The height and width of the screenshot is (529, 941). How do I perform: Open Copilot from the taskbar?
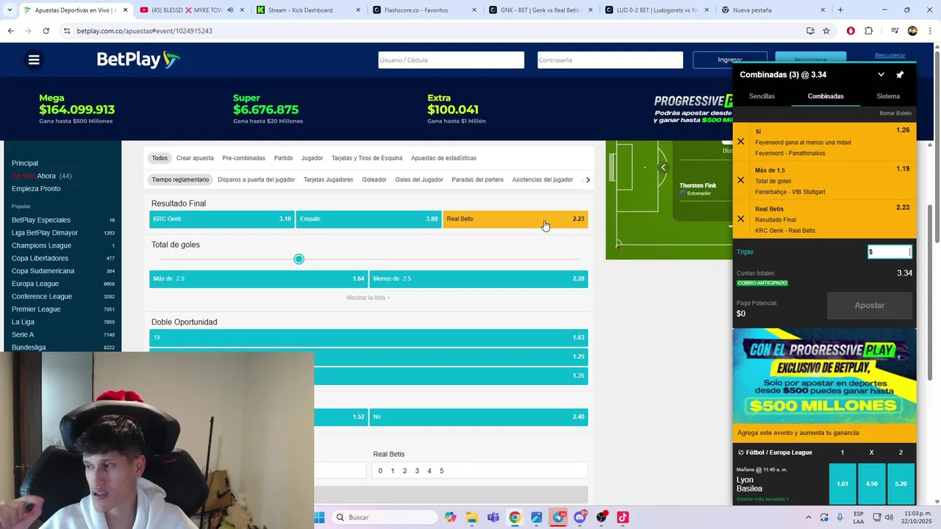pos(450,517)
